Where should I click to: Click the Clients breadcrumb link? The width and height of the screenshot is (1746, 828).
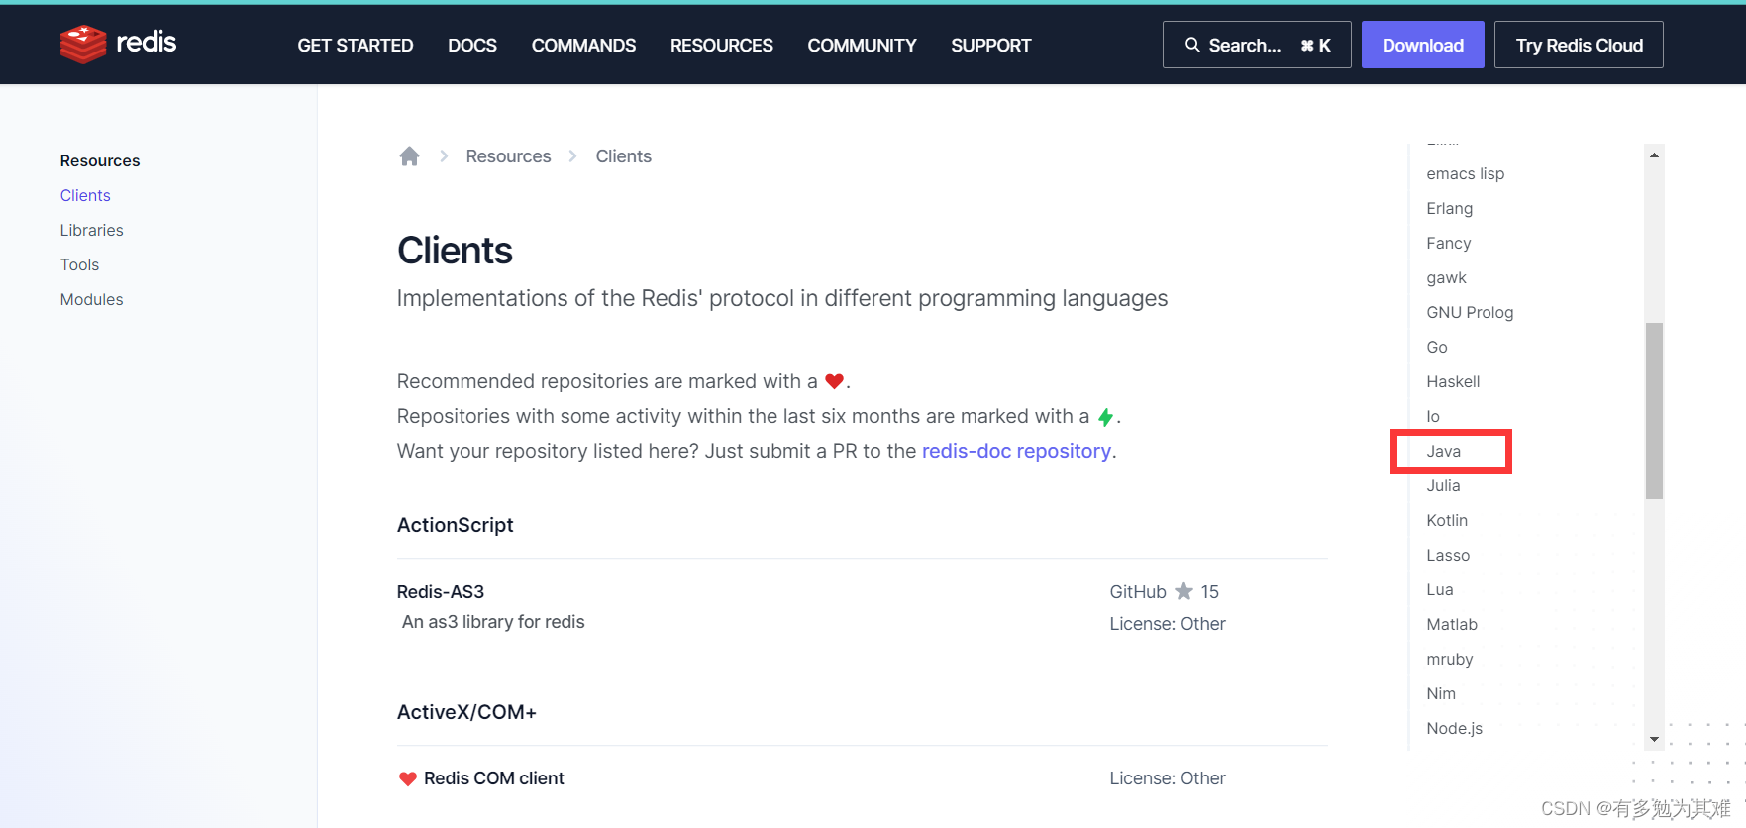(x=623, y=156)
